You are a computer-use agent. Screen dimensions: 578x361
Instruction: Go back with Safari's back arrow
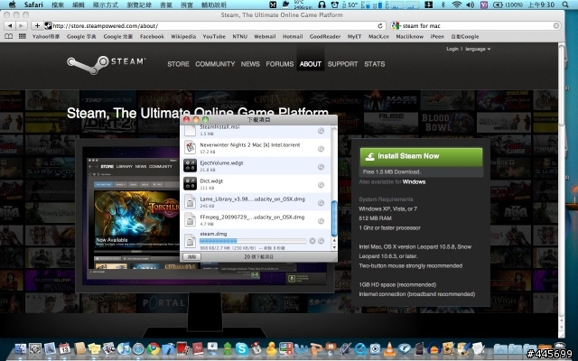10,25
